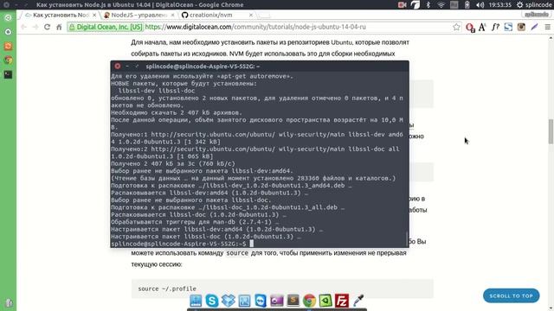
Task: Open a new Chrome tab
Action: [263, 16]
